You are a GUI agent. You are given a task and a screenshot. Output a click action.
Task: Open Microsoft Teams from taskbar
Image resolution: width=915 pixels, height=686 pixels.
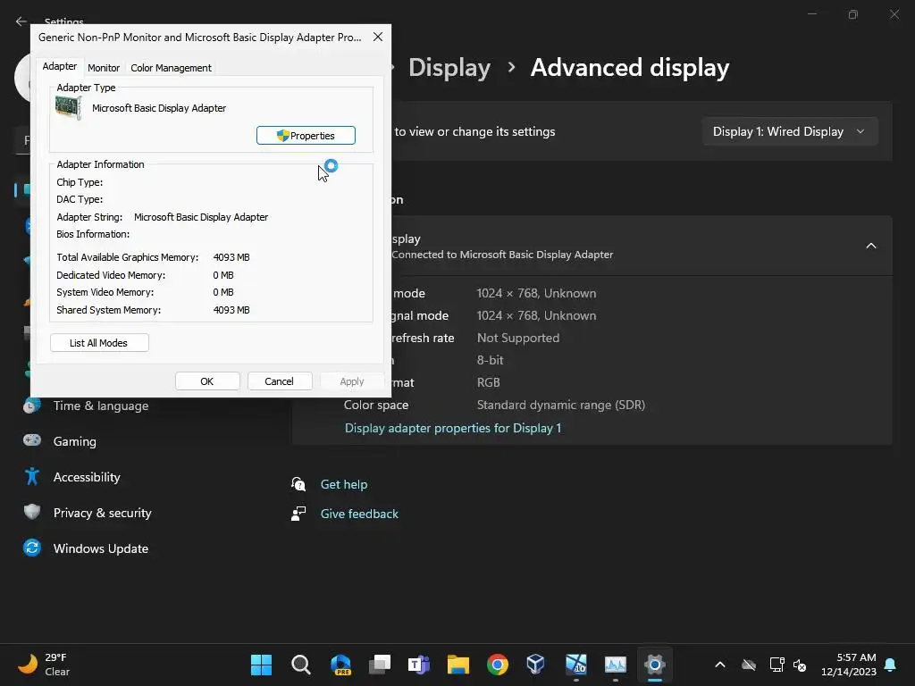coord(419,665)
